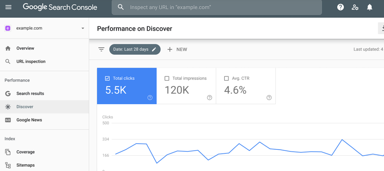Click the Last updated text
The image size is (384, 171).
pyautogui.click(x=368, y=49)
